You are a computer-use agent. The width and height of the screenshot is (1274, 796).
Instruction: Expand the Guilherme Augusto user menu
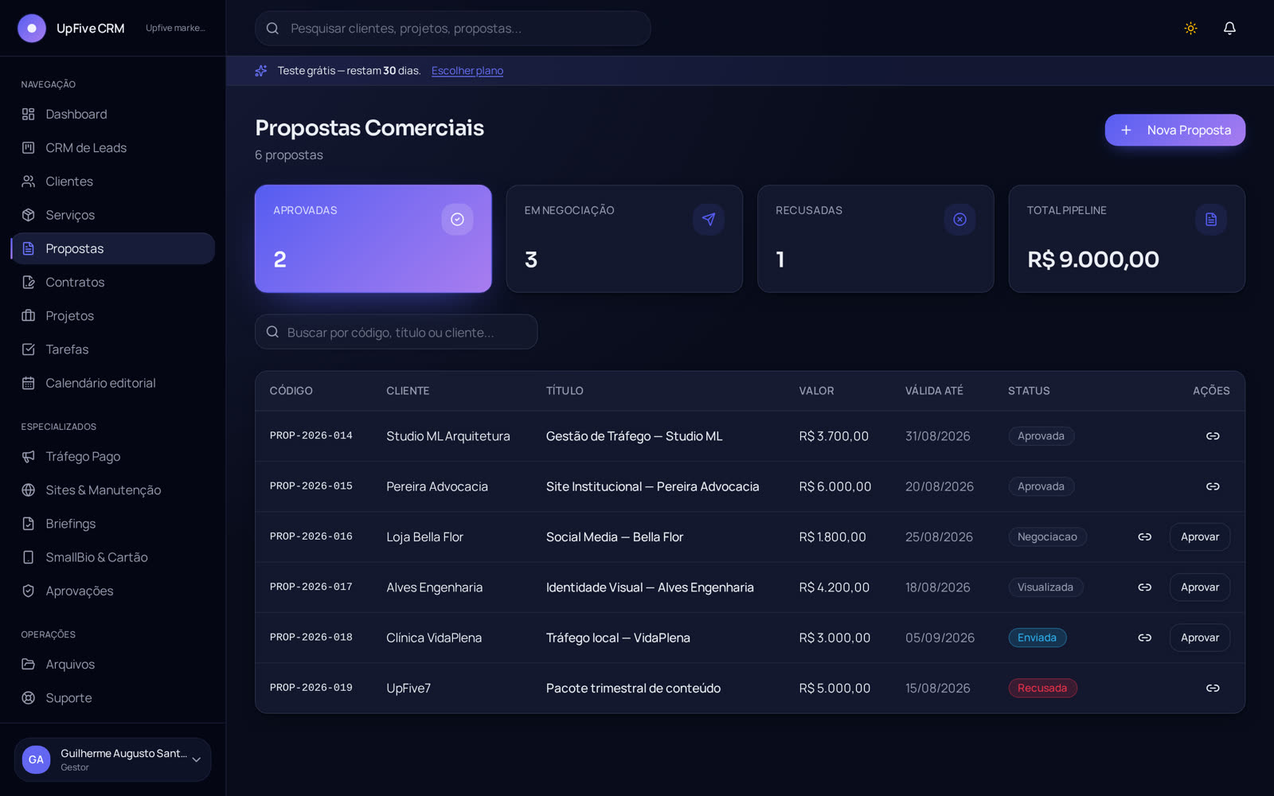(112, 759)
